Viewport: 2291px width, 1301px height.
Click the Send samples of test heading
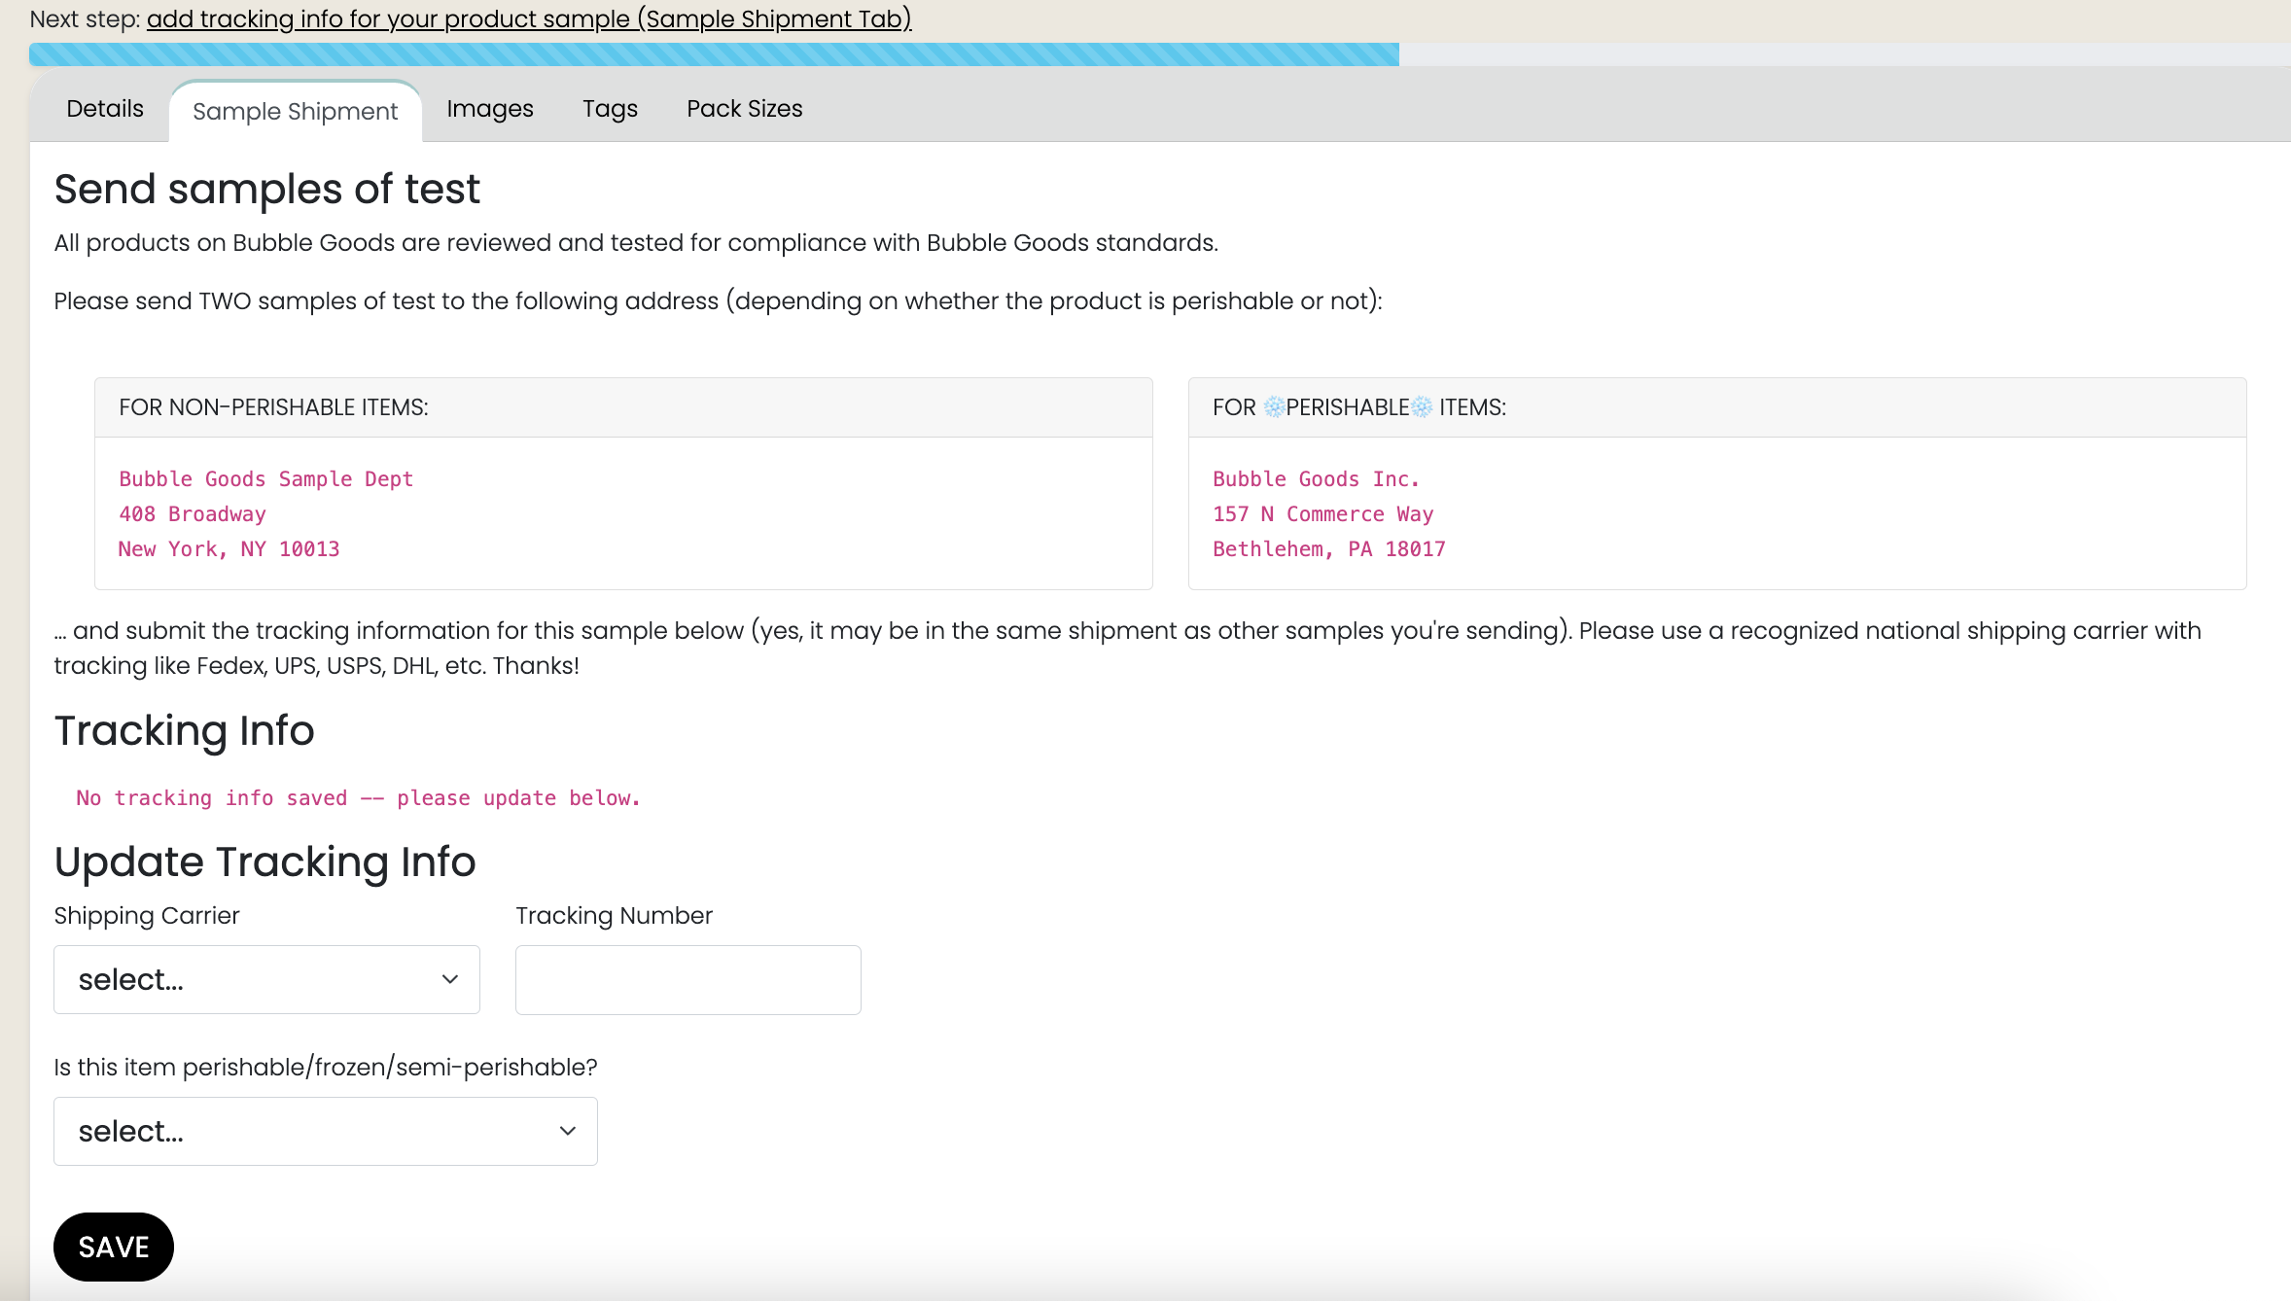(267, 189)
